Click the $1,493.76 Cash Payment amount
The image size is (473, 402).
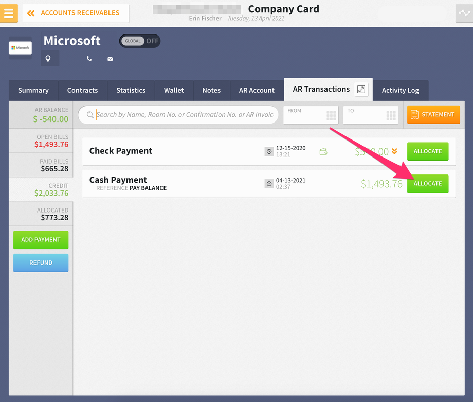381,184
